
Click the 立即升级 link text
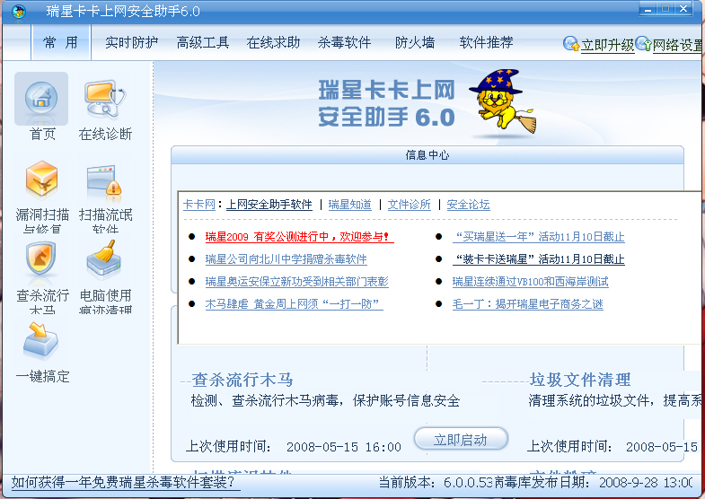tap(607, 45)
